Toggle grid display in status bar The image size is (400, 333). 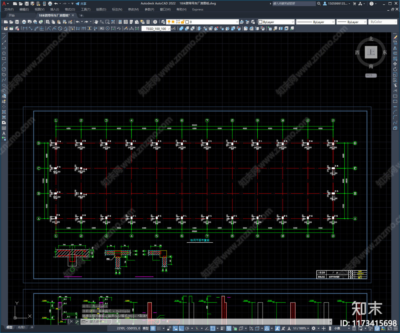153,328
